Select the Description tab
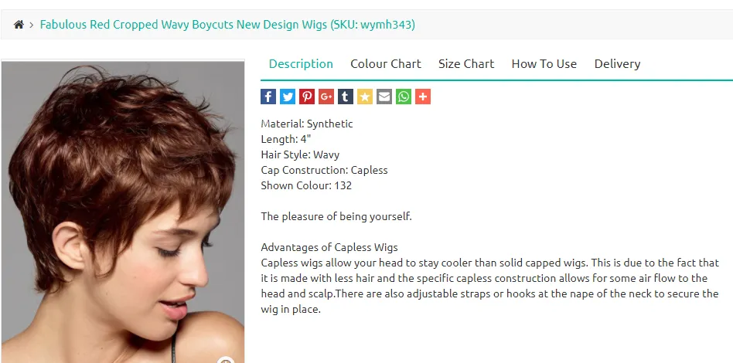The width and height of the screenshot is (733, 363). point(301,64)
